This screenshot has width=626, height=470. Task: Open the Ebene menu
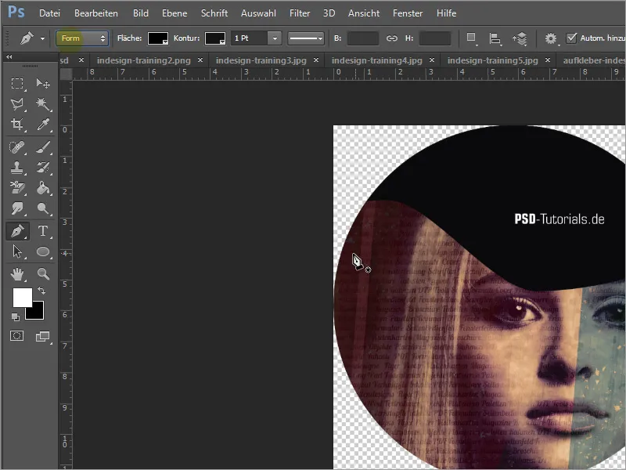click(x=174, y=13)
